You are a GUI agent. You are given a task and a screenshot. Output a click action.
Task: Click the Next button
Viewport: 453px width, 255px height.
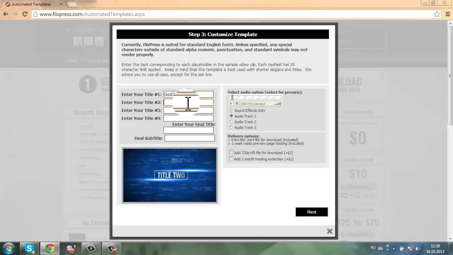tap(312, 212)
